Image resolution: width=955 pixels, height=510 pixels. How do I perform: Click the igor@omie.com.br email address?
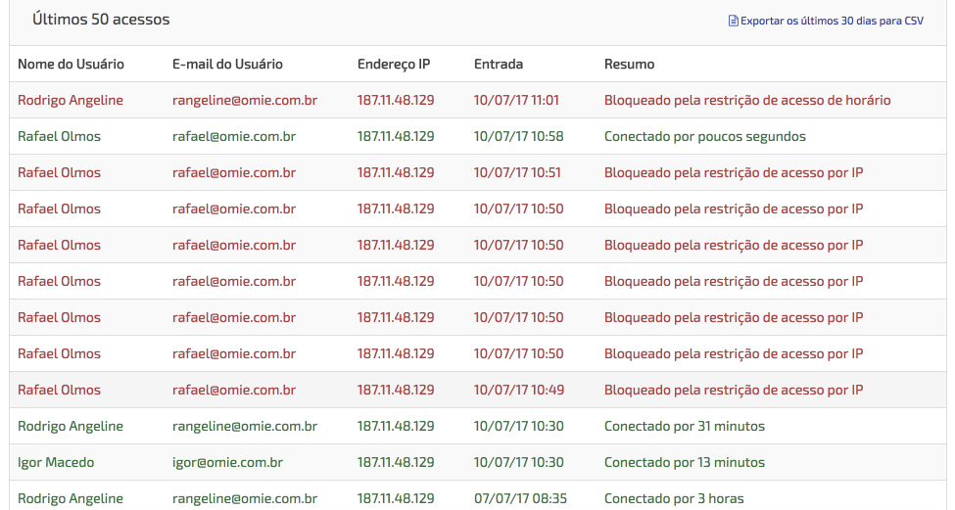[228, 463]
